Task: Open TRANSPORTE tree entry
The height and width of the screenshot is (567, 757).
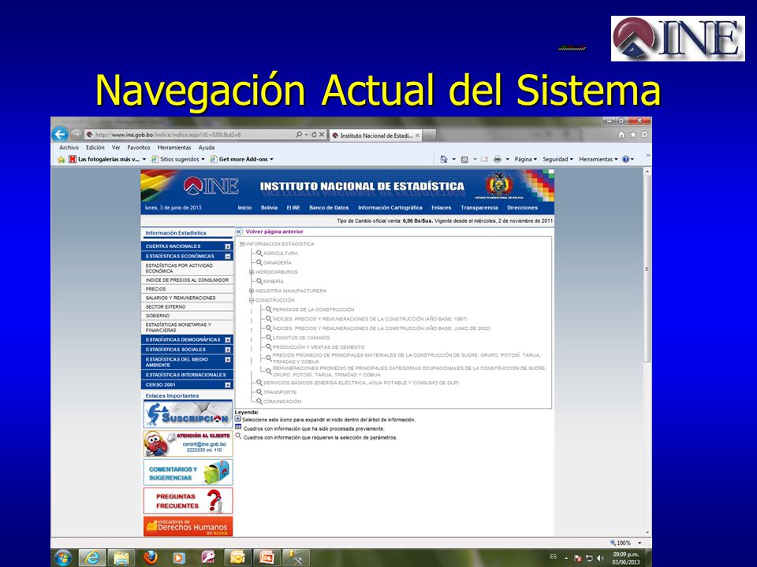Action: point(280,392)
